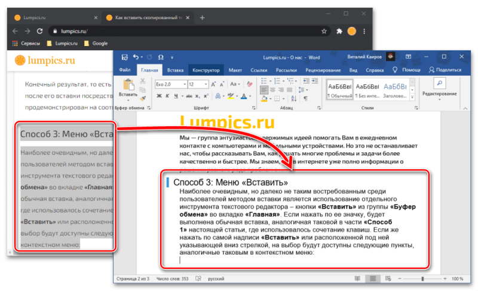Select the Format Painter brush
This screenshot has width=478, height=291.
(142, 98)
